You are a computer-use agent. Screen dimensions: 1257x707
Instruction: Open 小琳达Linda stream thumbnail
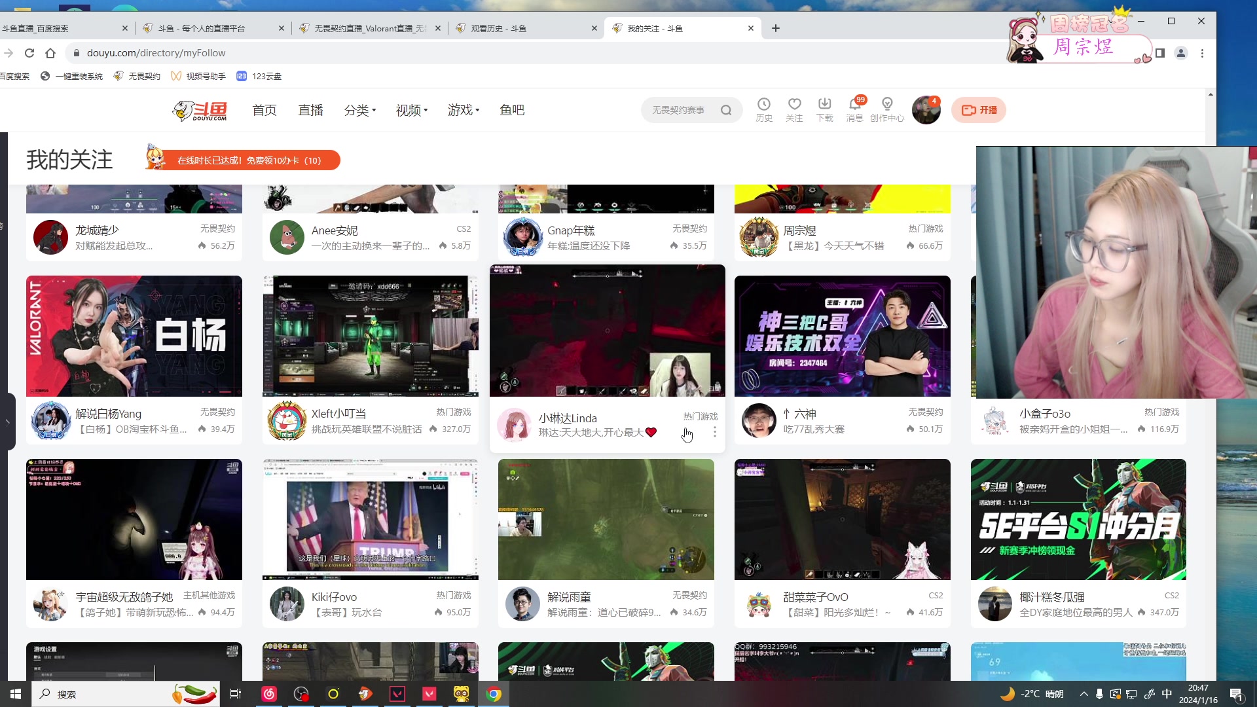click(x=607, y=331)
